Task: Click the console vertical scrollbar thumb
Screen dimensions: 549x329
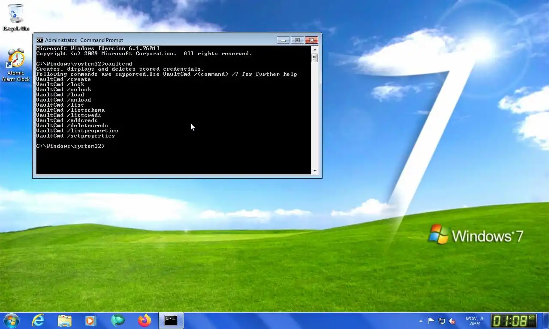Action: click(x=315, y=58)
